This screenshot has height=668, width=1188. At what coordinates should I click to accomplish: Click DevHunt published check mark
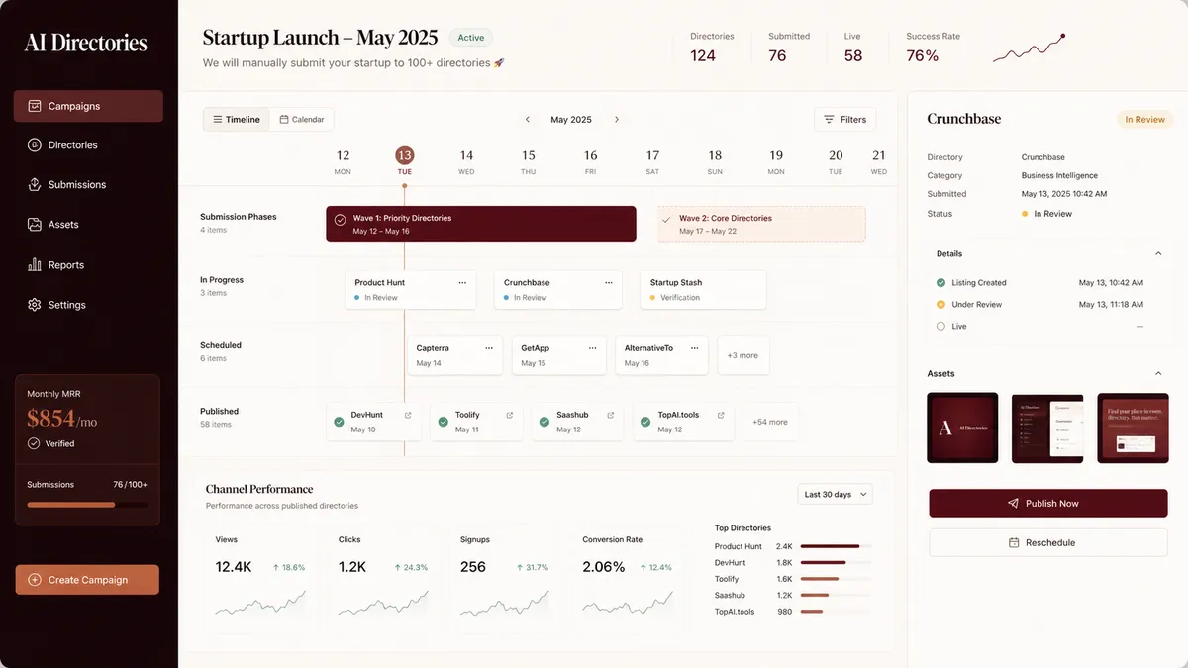pos(339,422)
